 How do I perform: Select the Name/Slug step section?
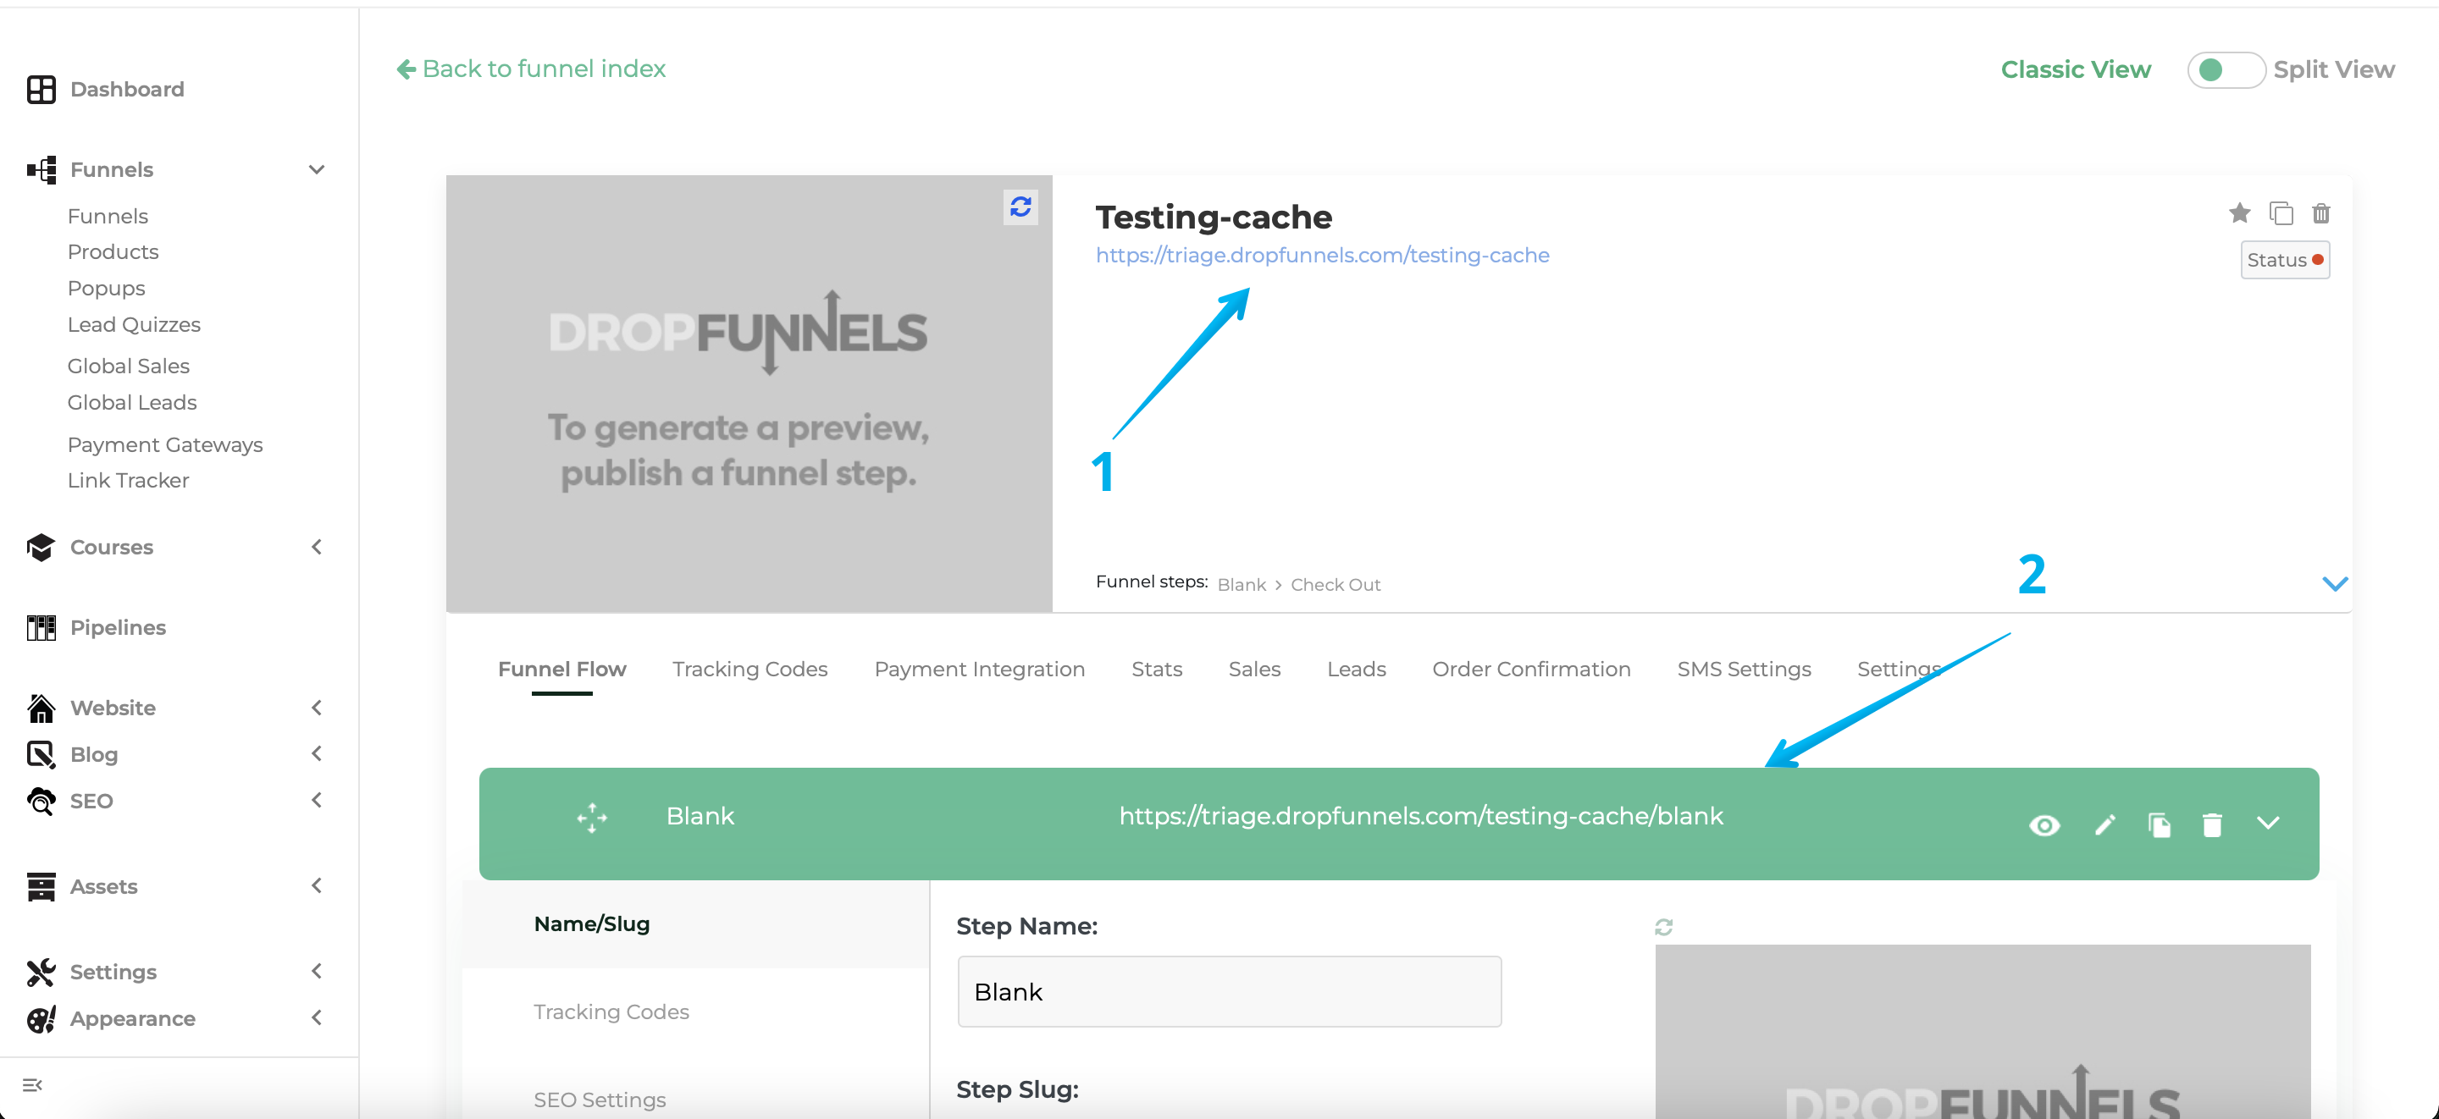(696, 925)
